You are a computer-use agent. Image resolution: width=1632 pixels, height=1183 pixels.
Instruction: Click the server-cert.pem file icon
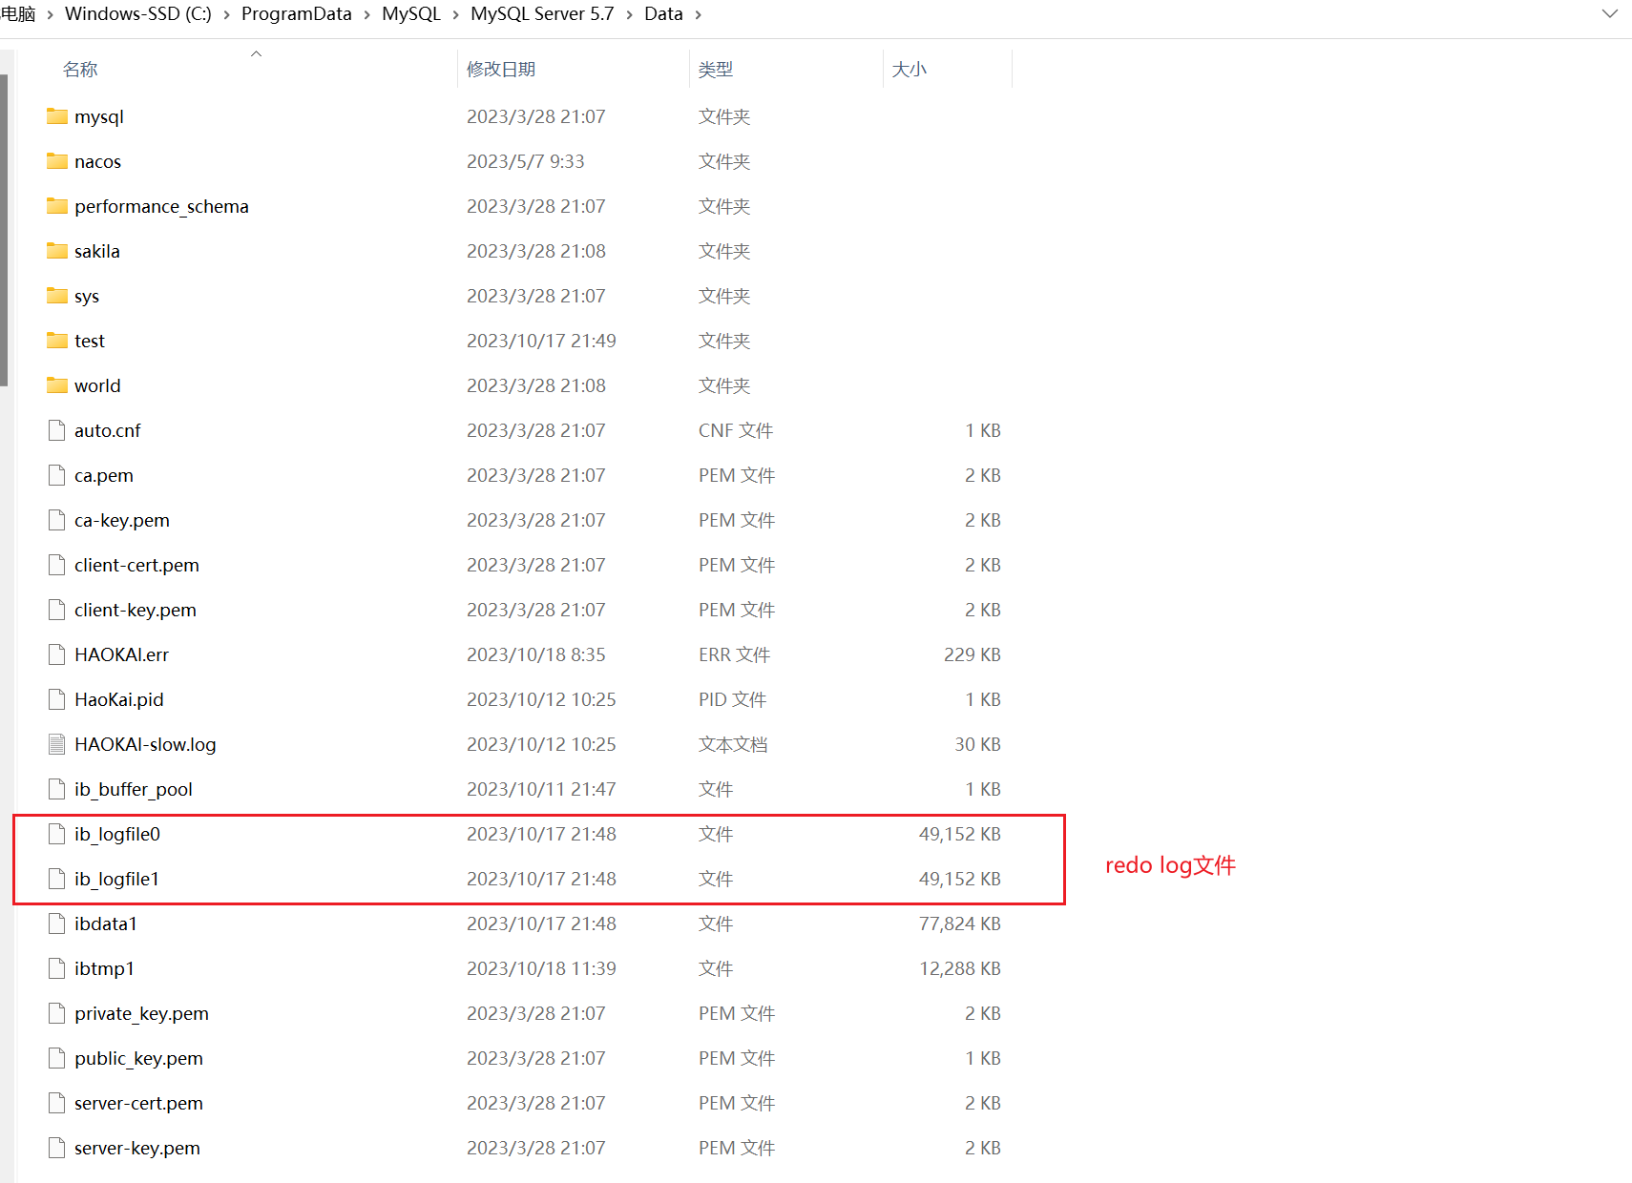pos(57,1103)
